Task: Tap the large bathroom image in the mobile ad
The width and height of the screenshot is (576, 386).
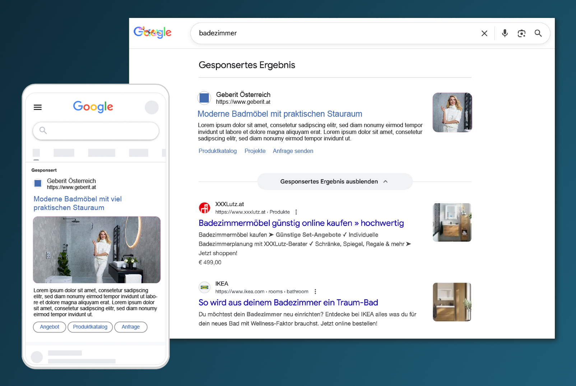Action: [x=97, y=250]
